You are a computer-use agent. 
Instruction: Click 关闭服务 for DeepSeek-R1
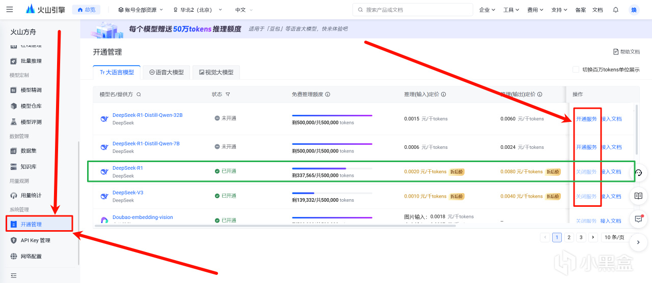click(x=586, y=172)
